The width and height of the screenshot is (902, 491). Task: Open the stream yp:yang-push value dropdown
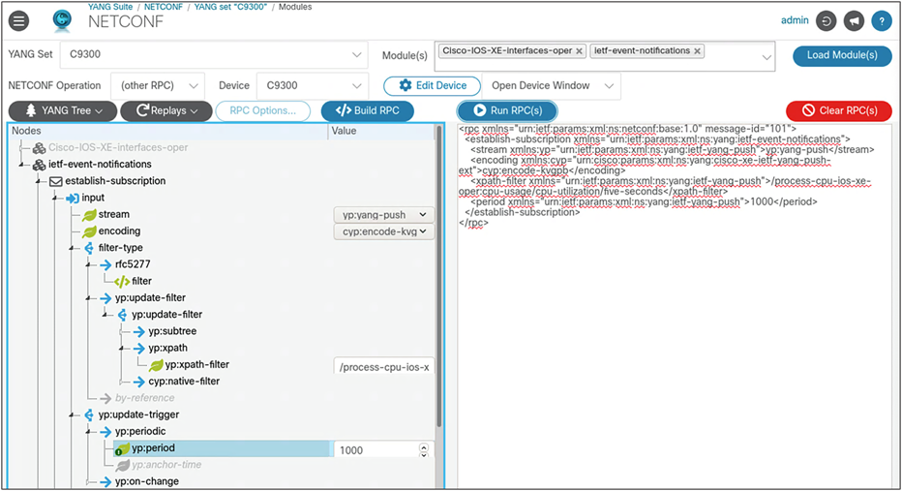[383, 215]
